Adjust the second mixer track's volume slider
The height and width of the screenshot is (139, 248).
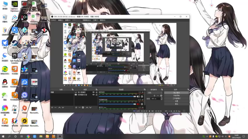[x=117, y=104]
